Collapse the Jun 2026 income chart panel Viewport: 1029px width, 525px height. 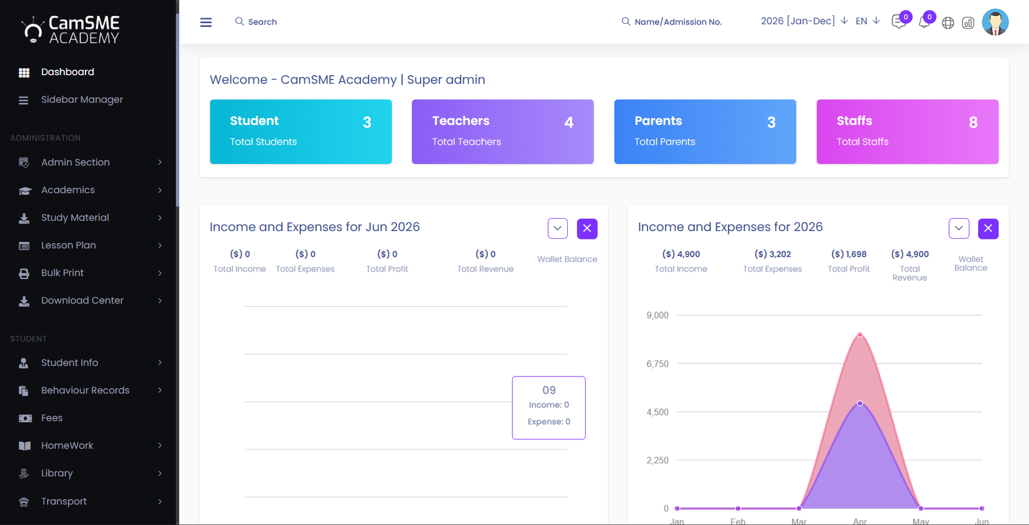558,228
